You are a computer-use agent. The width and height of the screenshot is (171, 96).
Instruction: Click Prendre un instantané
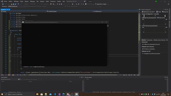tap(149, 49)
